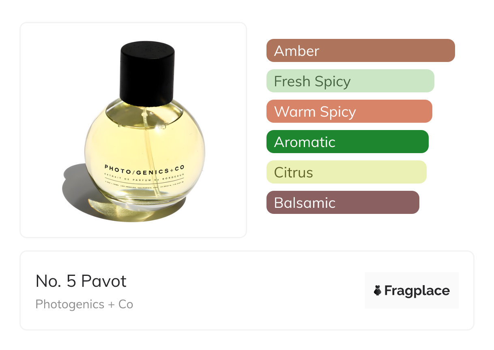Select the Amber accord bar
Screen dimensions: 494x350
click(x=361, y=51)
